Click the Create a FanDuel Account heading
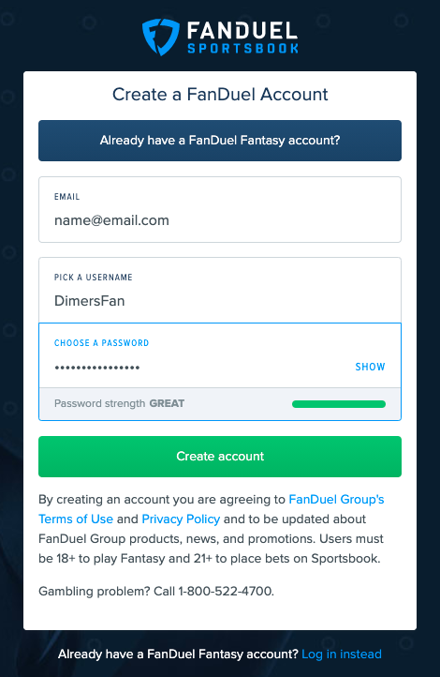Screen dimensions: 440x677 coord(220,94)
